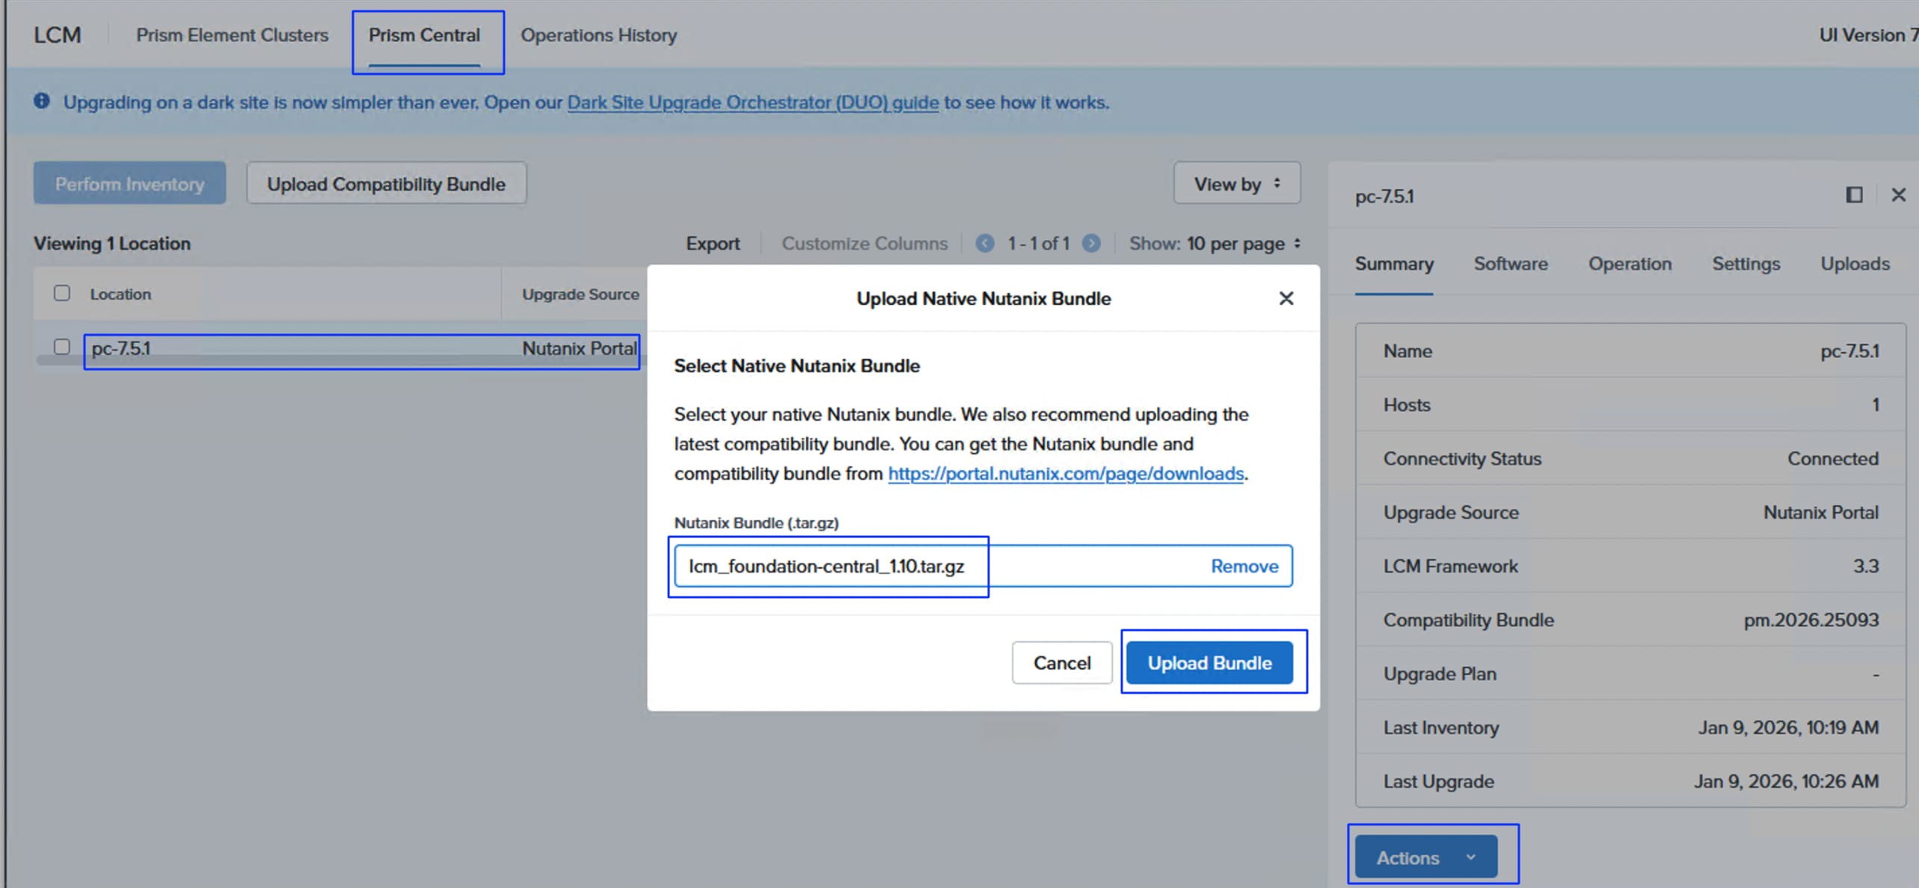Select all locations header checkbox
This screenshot has width=1919, height=888.
[62, 293]
